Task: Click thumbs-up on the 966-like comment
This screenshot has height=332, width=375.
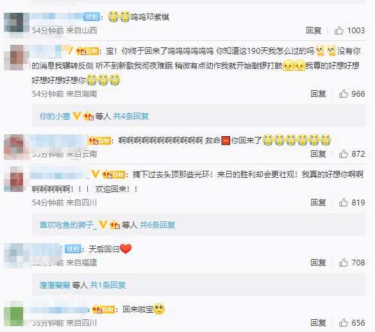Action: [344, 93]
